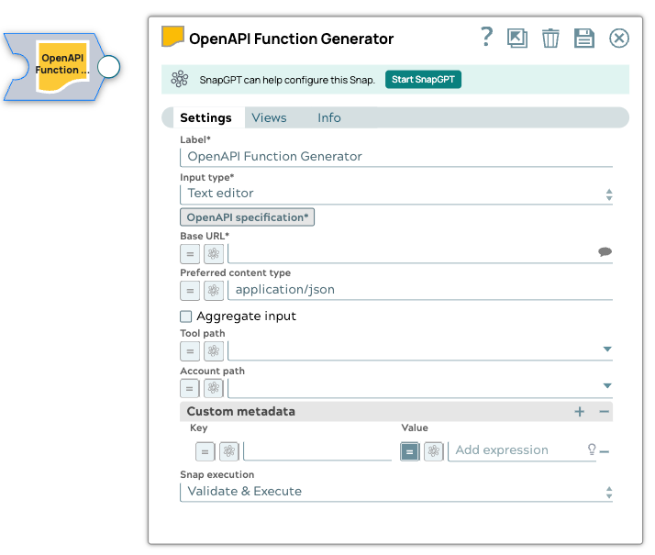Screen dimensions: 655x555
Task: Click the SnapGPT flower icon in banner
Action: (x=180, y=79)
